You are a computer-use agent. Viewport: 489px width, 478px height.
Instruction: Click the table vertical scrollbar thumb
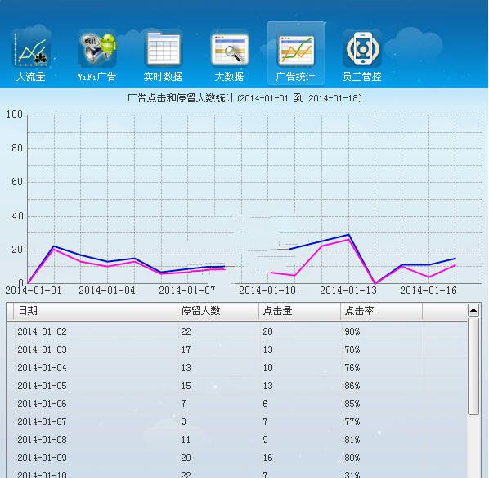pyautogui.click(x=473, y=366)
